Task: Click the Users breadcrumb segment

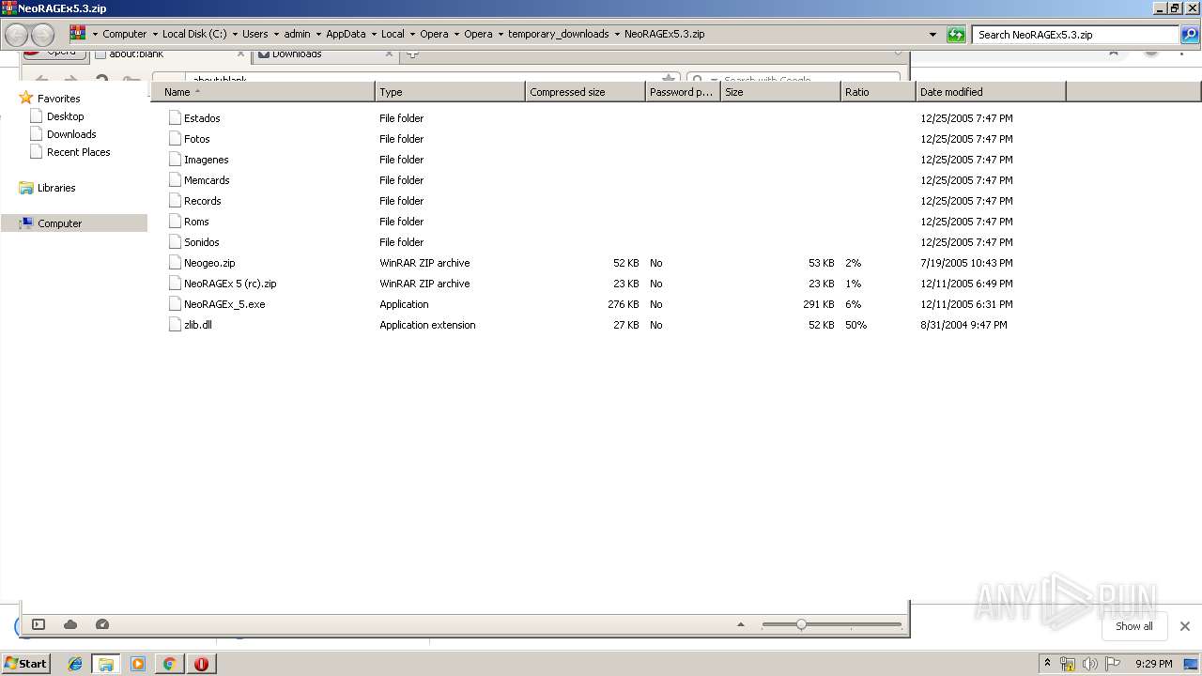Action: [255, 34]
